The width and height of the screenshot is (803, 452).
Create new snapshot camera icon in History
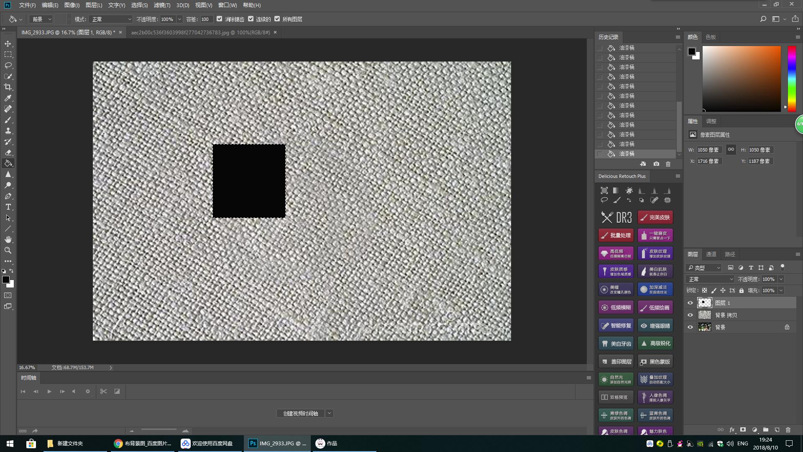(656, 164)
